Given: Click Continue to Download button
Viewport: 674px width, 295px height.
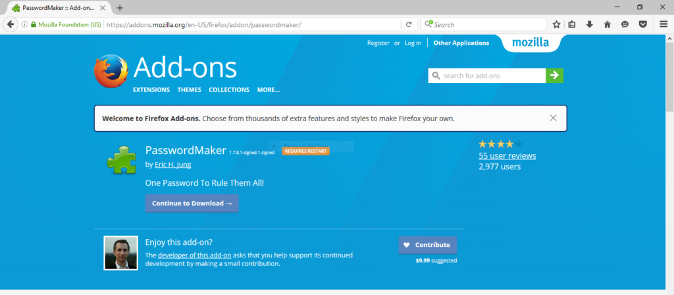Looking at the screenshot, I should click(x=192, y=203).
